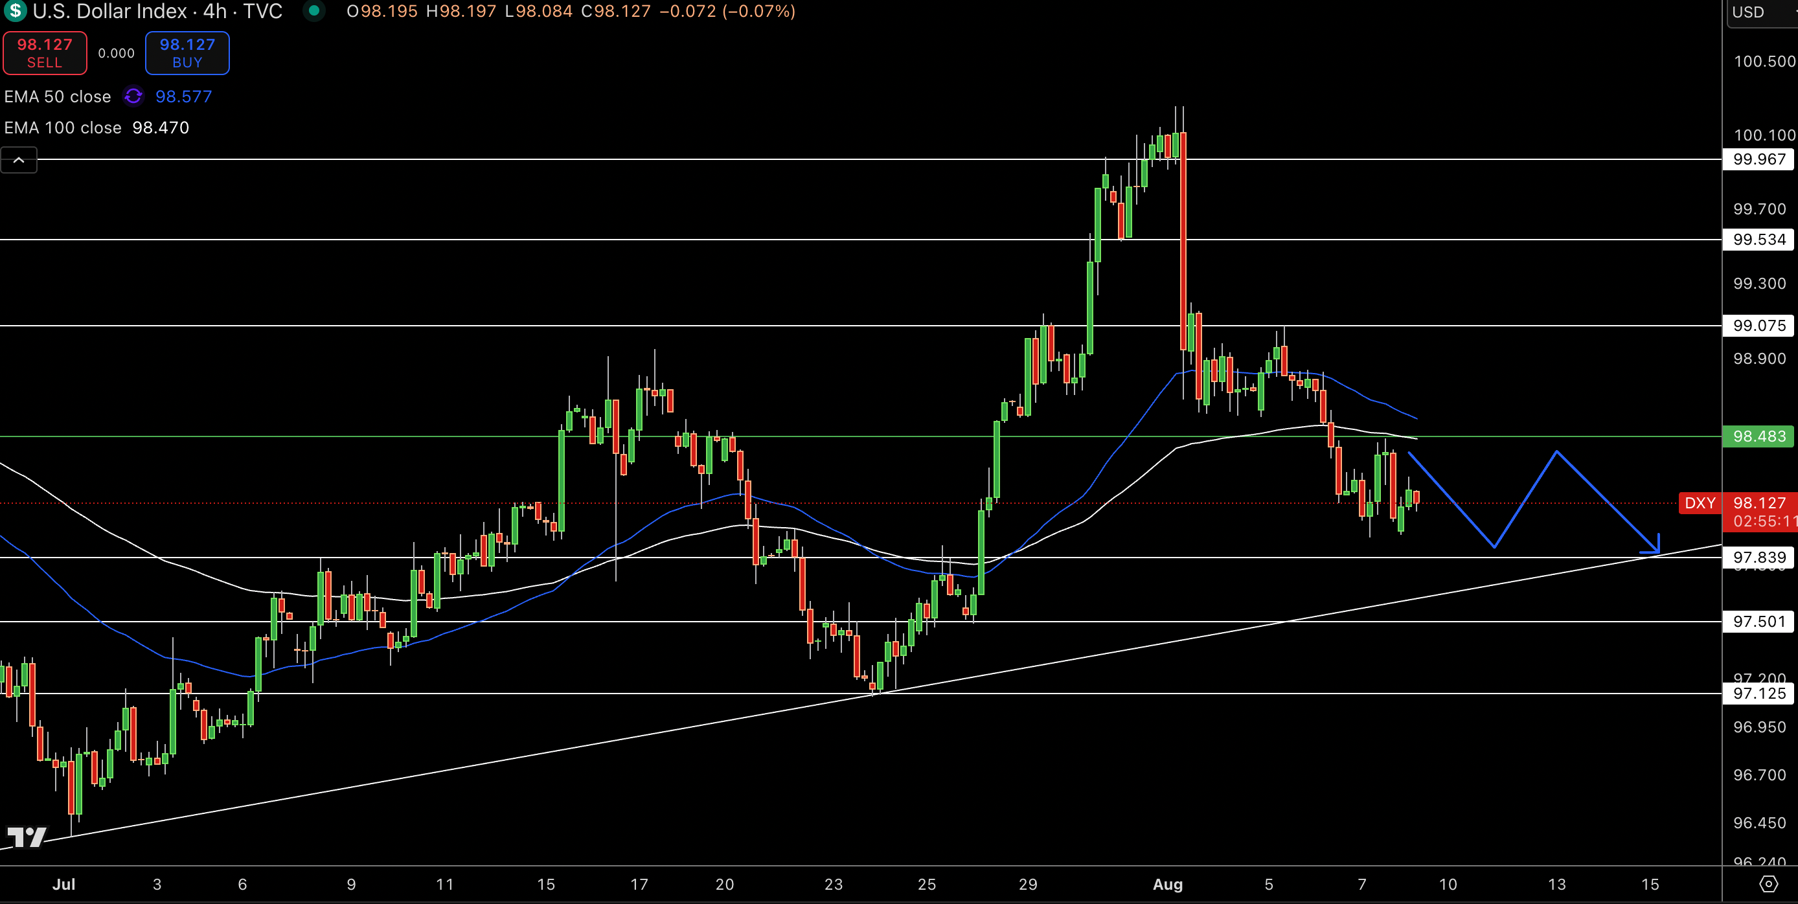The width and height of the screenshot is (1798, 904).
Task: Click the 100.500 price scale value
Action: (1764, 62)
